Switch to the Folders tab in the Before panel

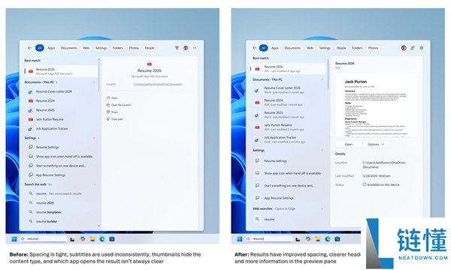(x=118, y=48)
